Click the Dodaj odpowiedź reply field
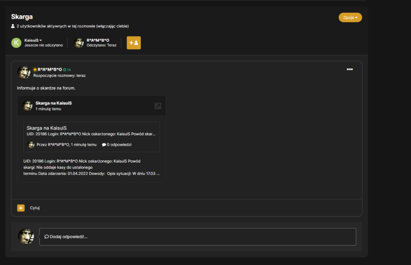 click(x=198, y=237)
